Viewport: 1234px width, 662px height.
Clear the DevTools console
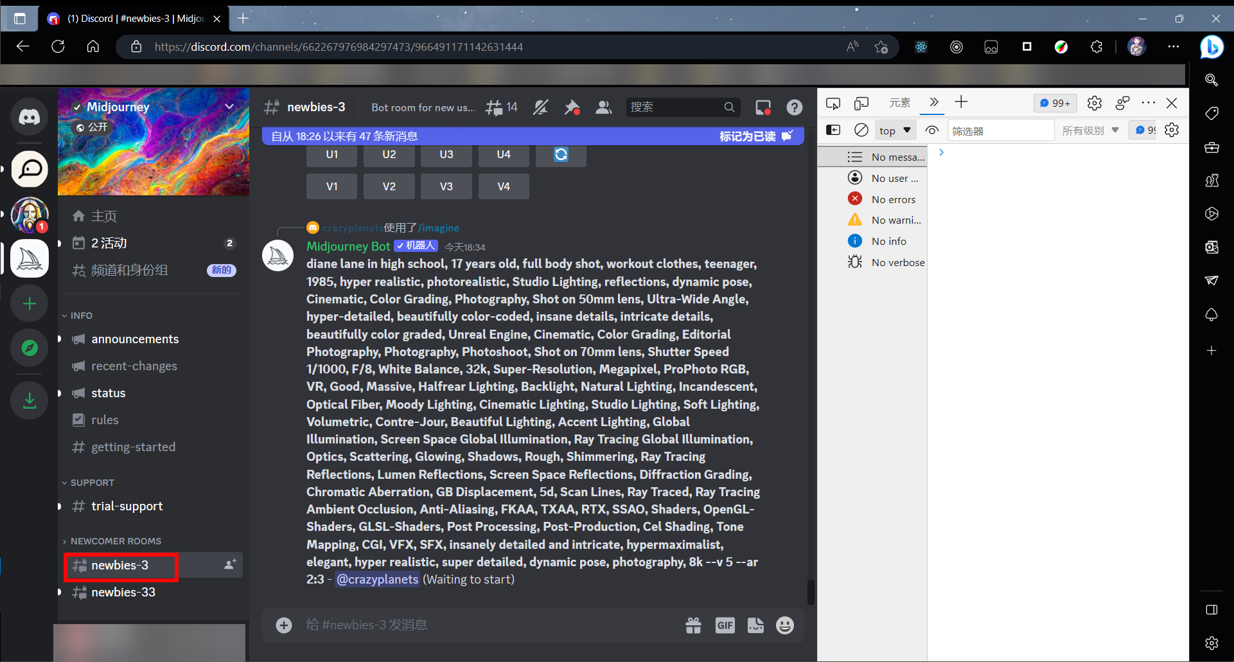[x=861, y=130]
